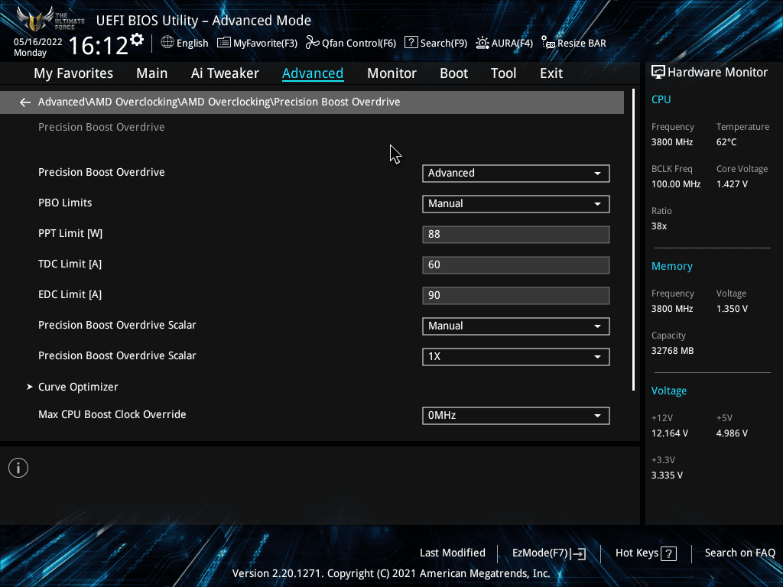783x587 pixels.
Task: Click the TDC Limit field showing 60
Action: [x=516, y=264]
